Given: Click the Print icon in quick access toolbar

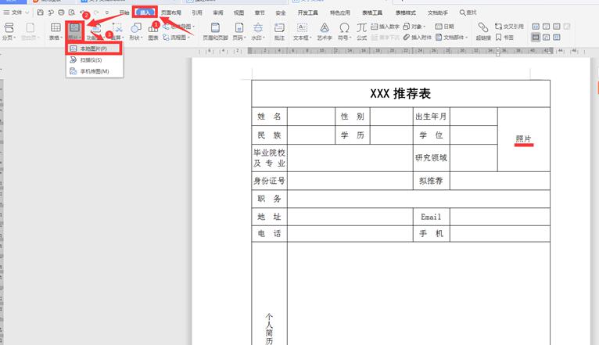Looking at the screenshot, I should 61,13.
